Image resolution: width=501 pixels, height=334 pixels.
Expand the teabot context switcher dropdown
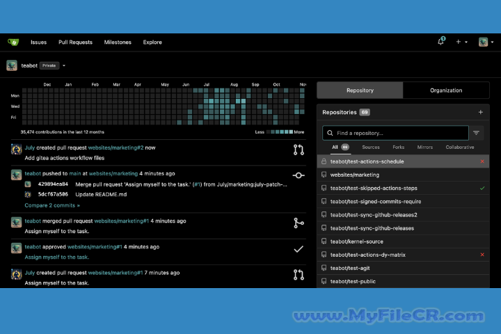(x=64, y=65)
